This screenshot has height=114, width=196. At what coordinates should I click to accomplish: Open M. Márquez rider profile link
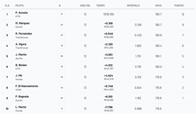click(x=22, y=23)
